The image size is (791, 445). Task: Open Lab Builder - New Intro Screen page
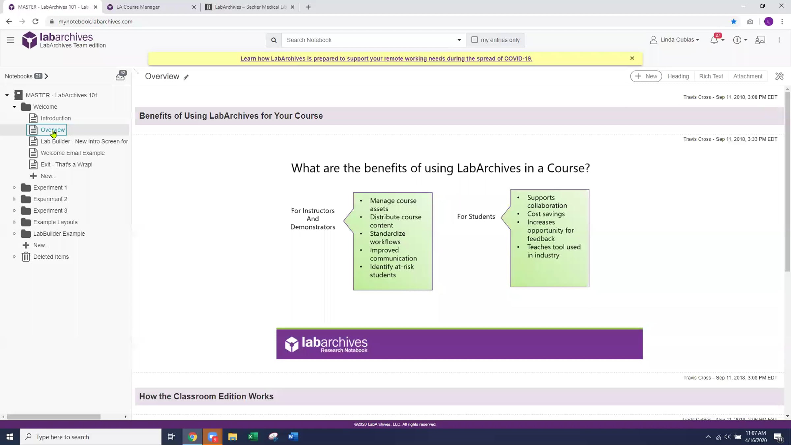84,141
